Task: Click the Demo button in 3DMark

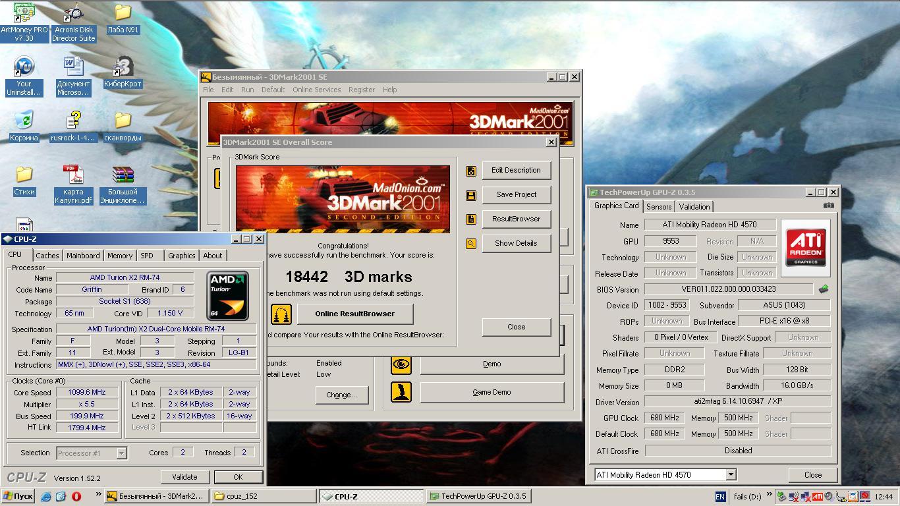Action: tap(492, 364)
